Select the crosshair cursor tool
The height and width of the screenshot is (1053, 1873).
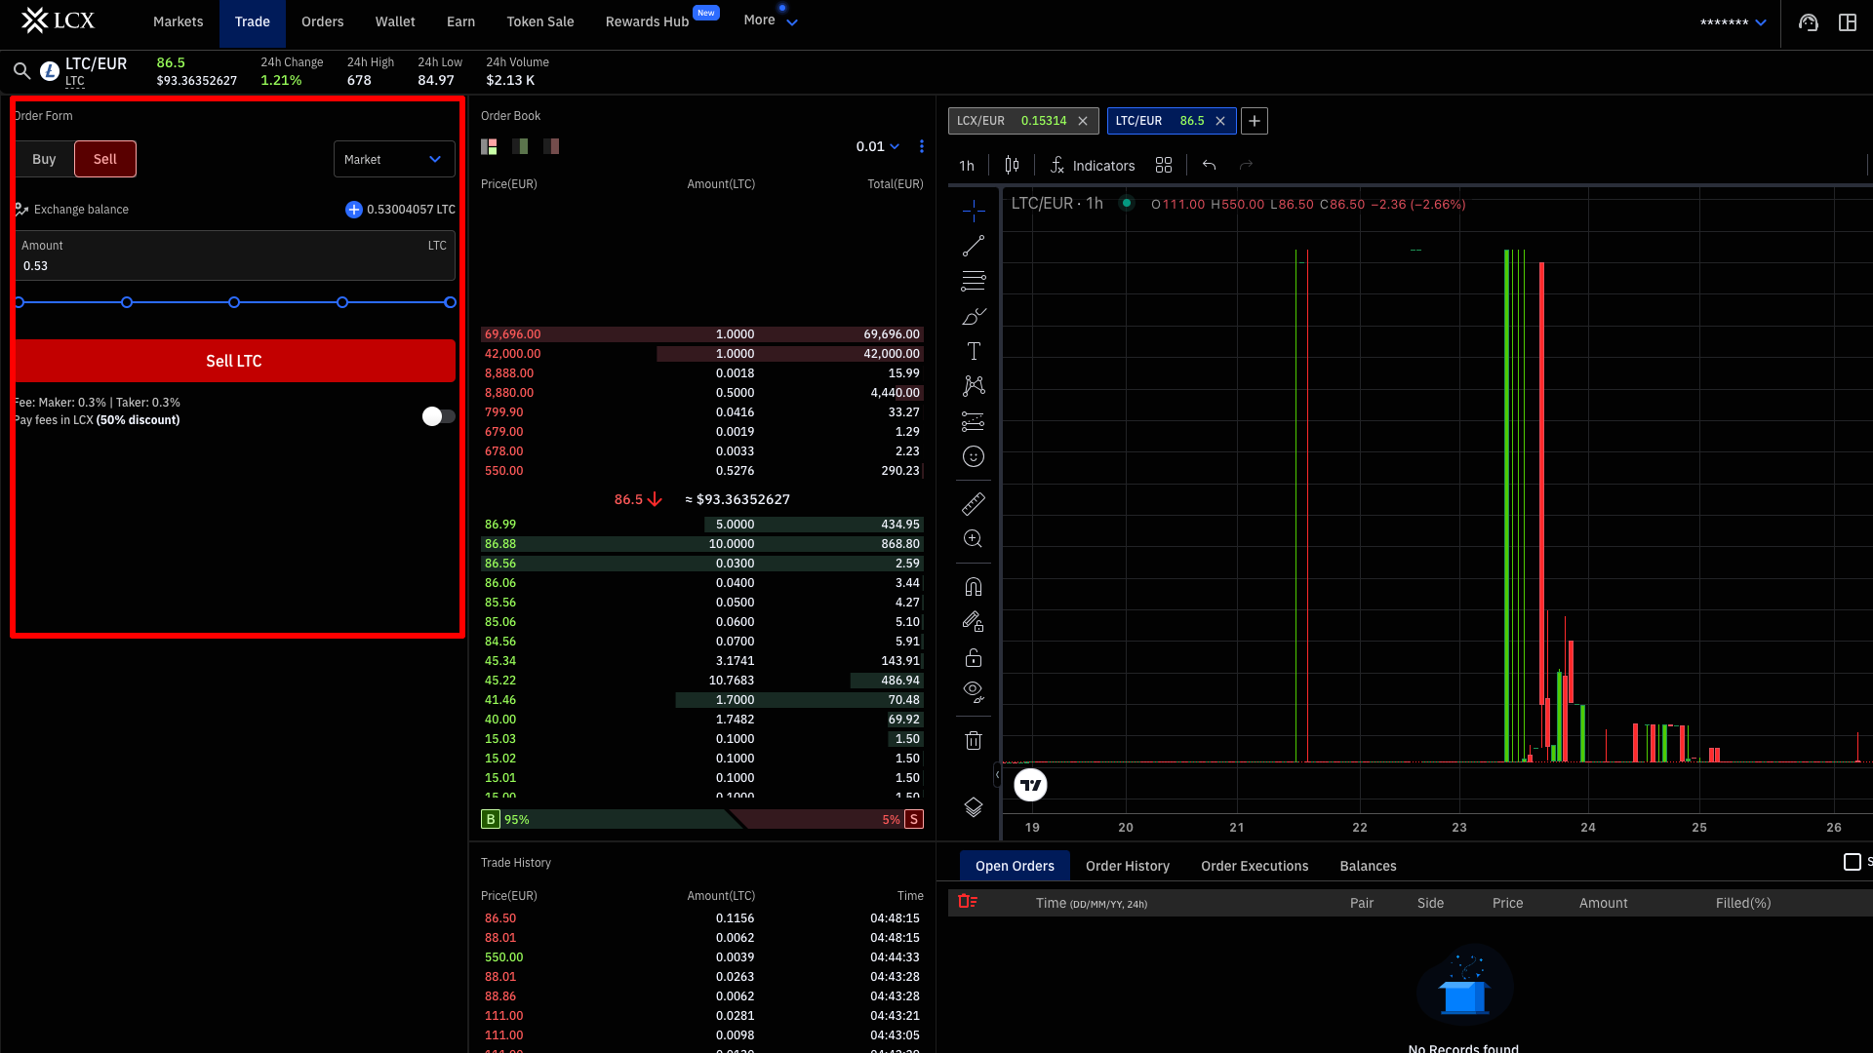(x=974, y=211)
